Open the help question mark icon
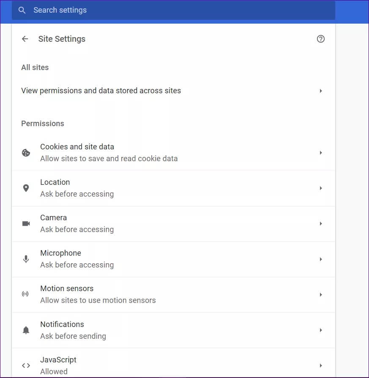The image size is (369, 378). tap(320, 39)
